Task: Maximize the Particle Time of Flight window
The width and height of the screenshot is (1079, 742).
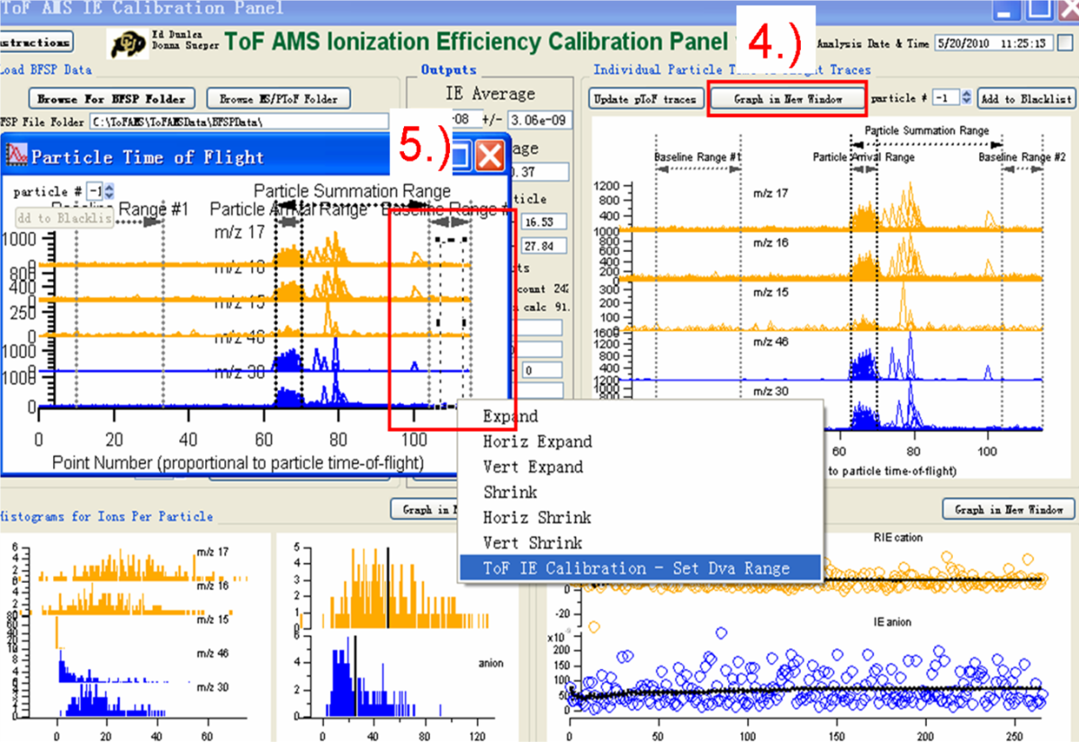Action: pos(461,156)
